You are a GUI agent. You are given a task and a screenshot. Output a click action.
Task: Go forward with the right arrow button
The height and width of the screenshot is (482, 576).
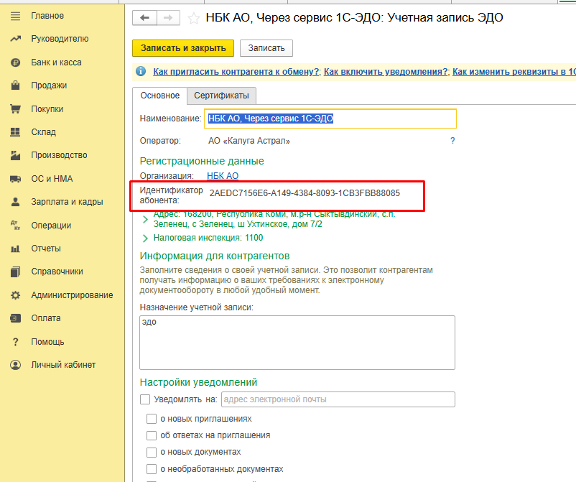pos(168,18)
